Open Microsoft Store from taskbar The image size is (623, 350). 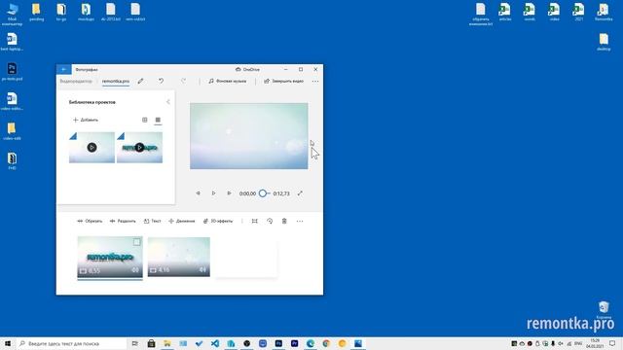[152, 343]
